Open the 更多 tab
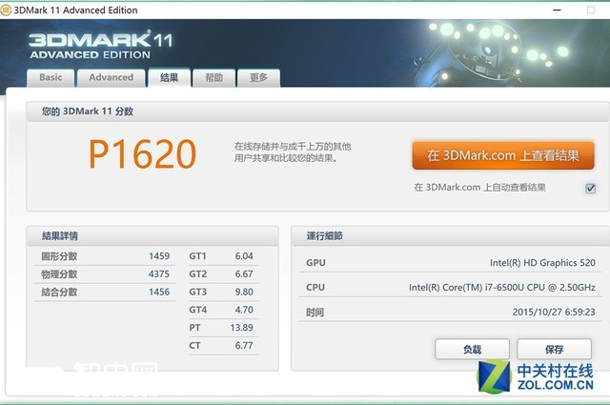 pos(258,77)
